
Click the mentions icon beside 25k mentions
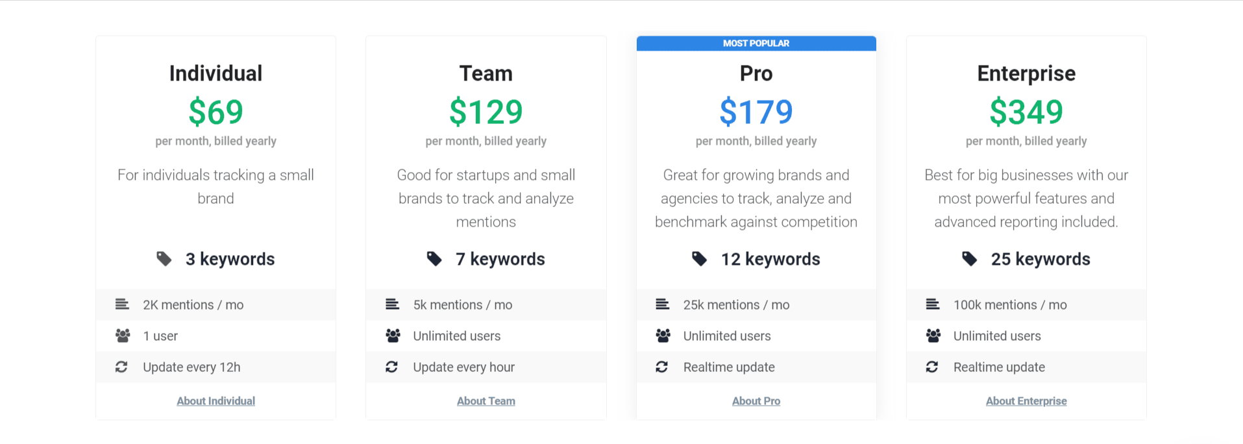click(x=662, y=304)
